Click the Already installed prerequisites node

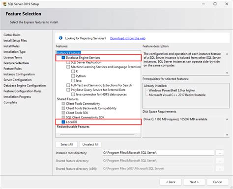click(x=155, y=86)
